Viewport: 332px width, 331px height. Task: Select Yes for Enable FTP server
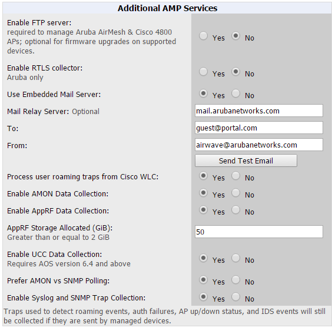pyautogui.click(x=203, y=36)
